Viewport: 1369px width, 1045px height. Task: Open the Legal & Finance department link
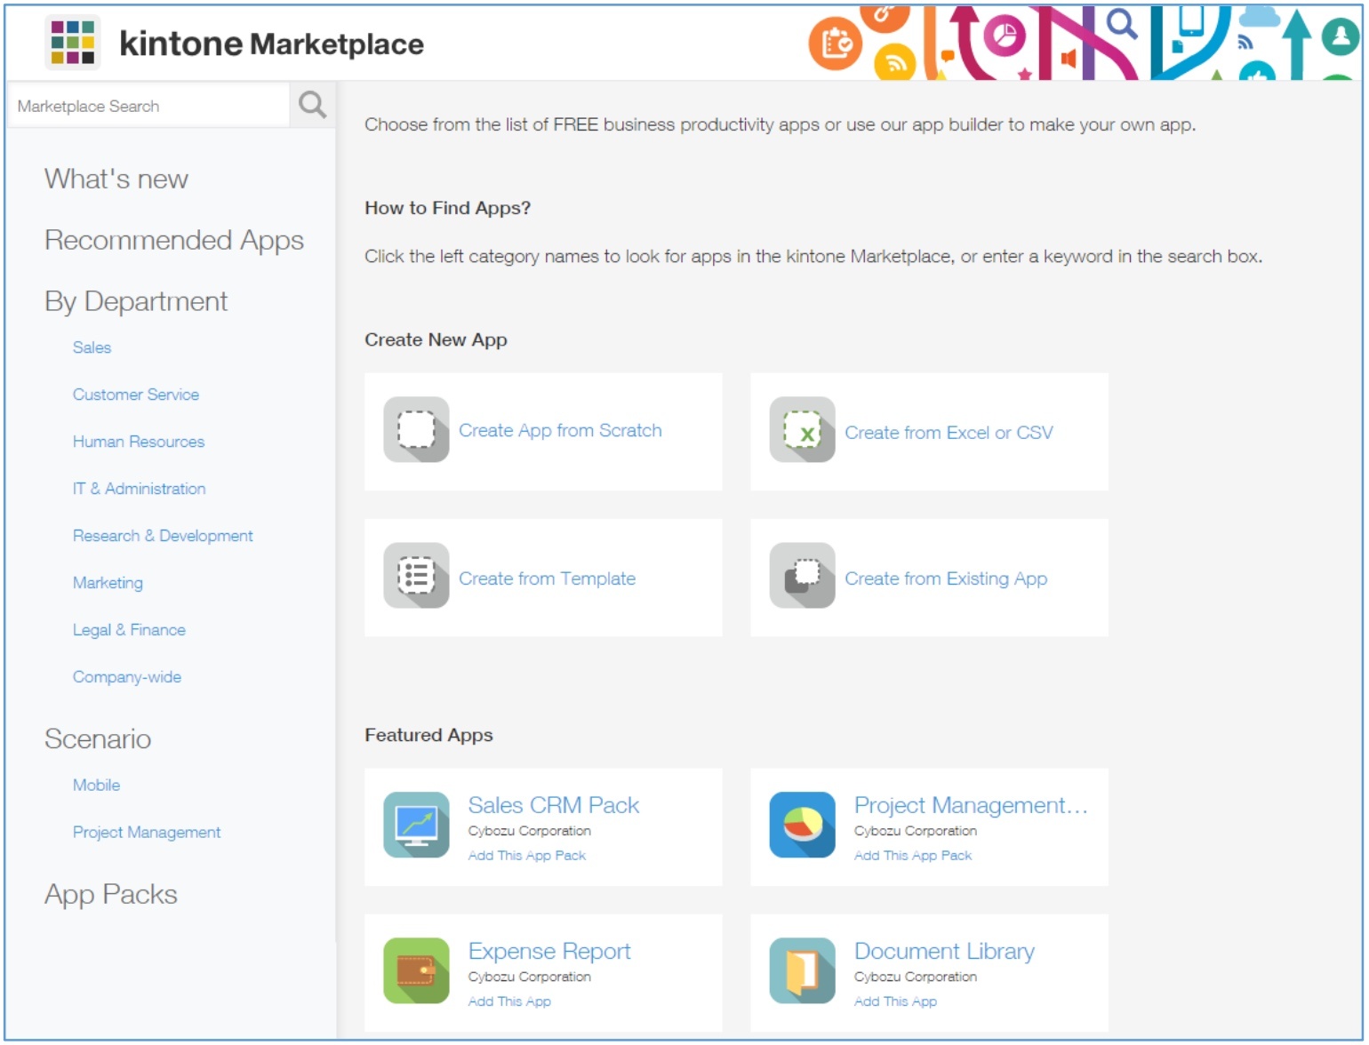pos(130,630)
